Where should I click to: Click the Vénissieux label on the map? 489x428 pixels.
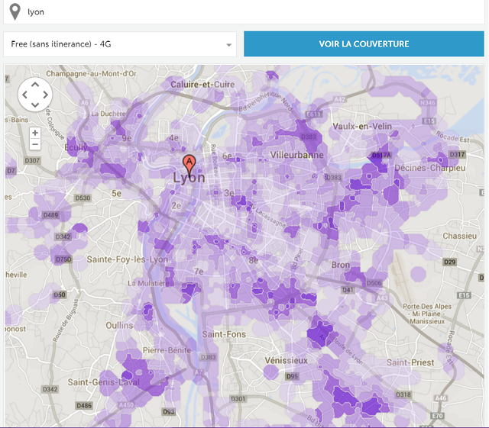(285, 359)
